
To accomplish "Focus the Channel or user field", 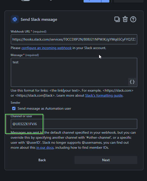I will click(74, 124).
